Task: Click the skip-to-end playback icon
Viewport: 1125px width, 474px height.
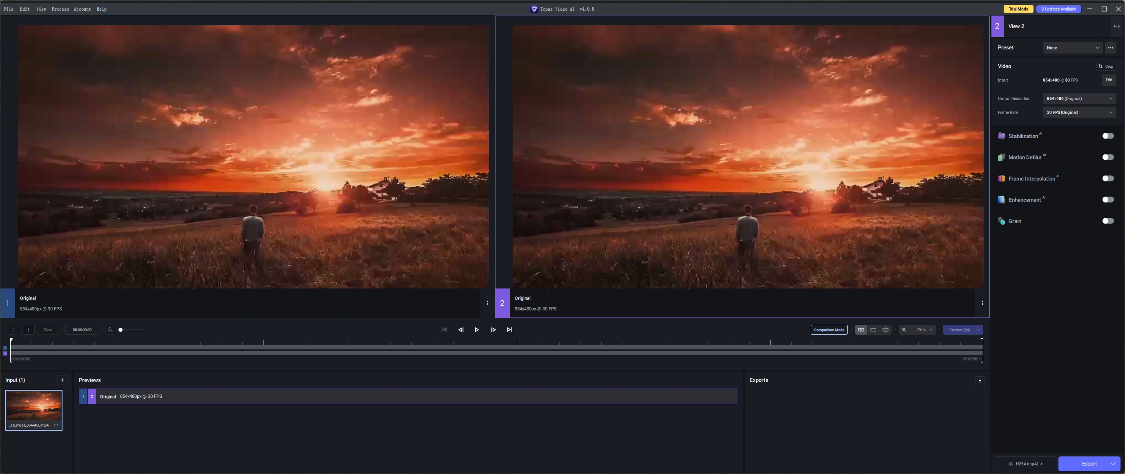Action: [x=510, y=330]
